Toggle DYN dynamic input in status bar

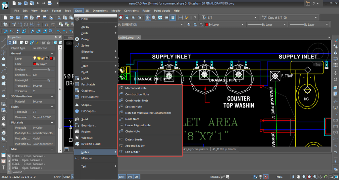121,177
